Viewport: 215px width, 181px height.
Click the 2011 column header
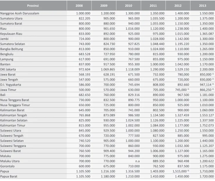tap(153, 6)
